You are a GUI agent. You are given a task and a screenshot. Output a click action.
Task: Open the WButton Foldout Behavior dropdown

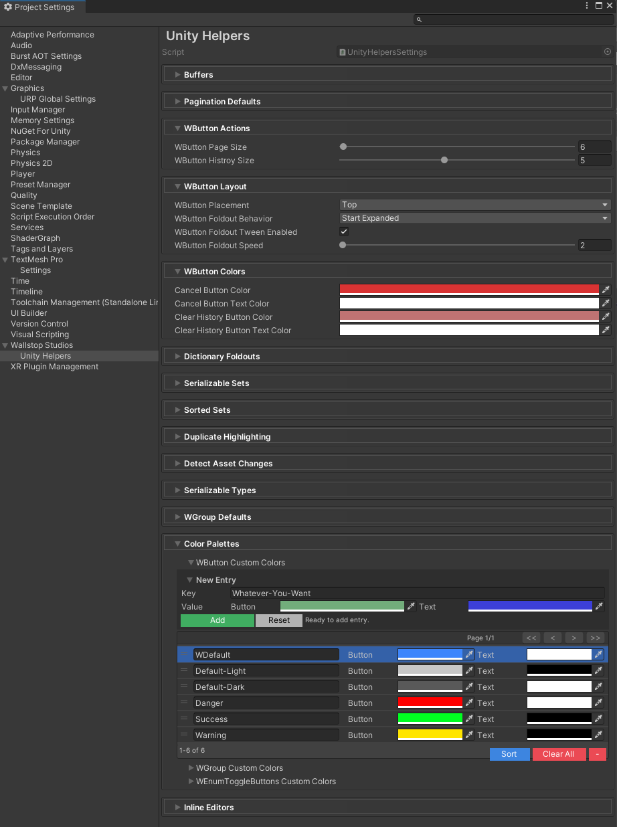[474, 218]
